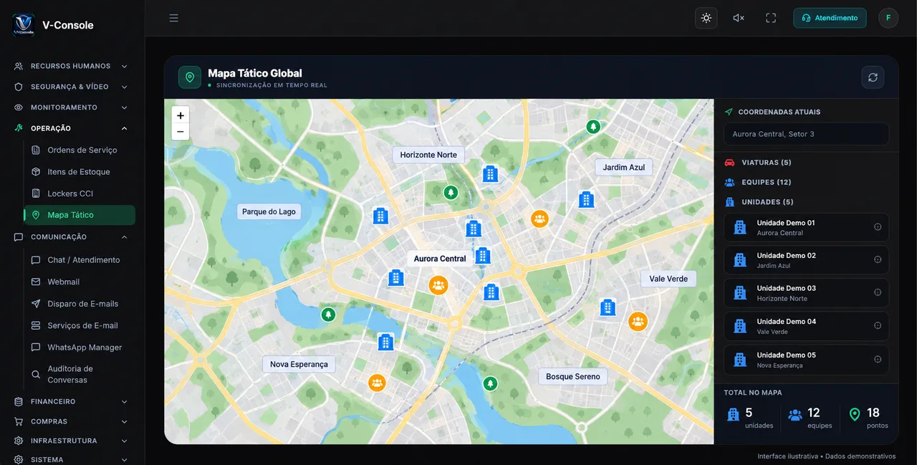Open fullscreen mode icon

771,18
